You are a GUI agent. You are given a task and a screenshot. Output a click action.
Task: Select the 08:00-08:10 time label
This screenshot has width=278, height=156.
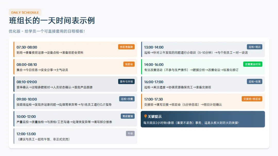(x=27, y=64)
